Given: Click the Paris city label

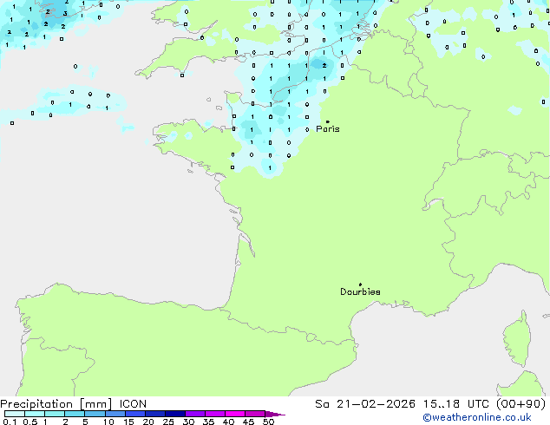Looking at the screenshot, I should coord(328,129).
